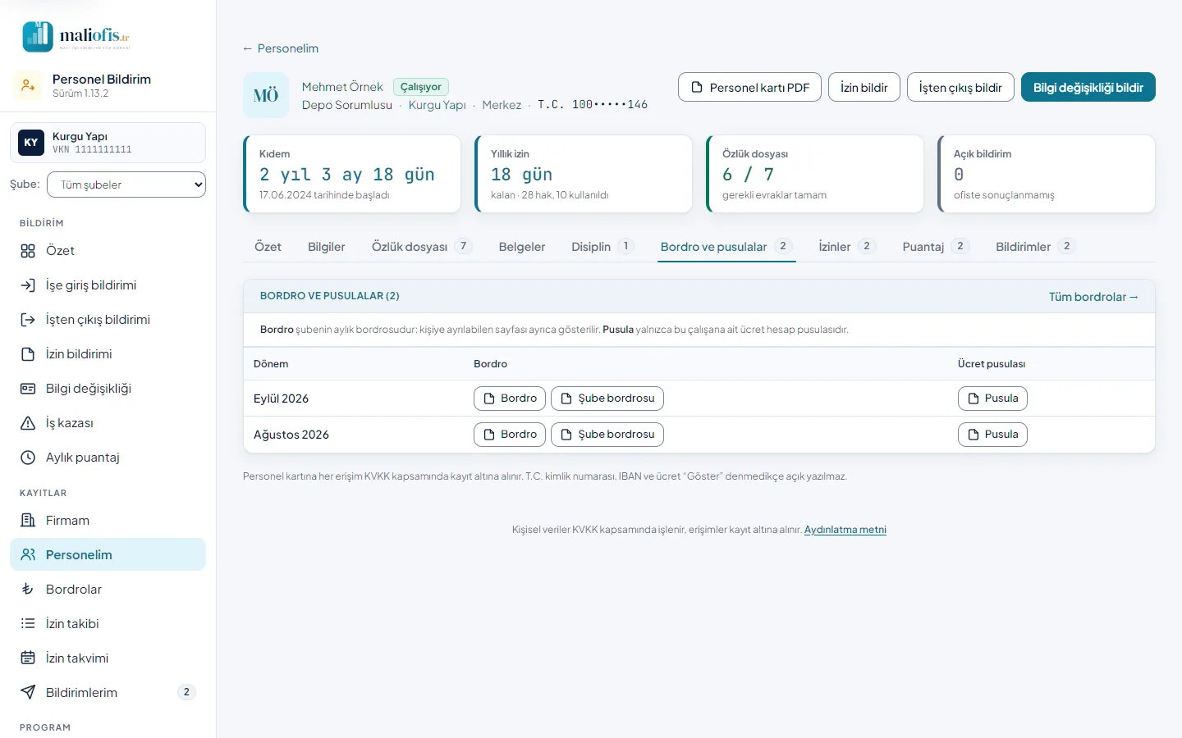The image size is (1182, 738).
Task: Click the maliofis logo icon
Action: click(x=38, y=37)
